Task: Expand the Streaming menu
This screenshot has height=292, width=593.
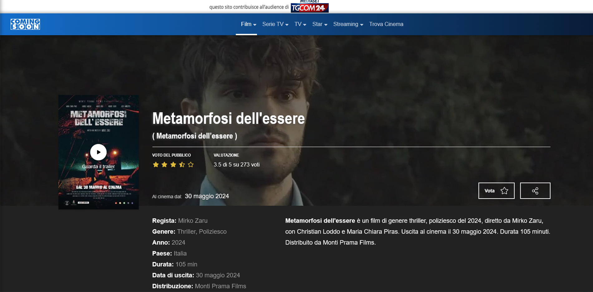Action: [x=348, y=24]
